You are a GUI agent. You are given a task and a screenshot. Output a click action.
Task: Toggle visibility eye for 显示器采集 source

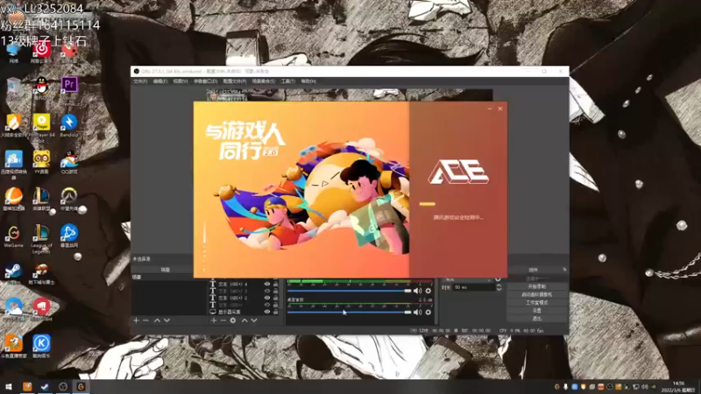pos(267,312)
